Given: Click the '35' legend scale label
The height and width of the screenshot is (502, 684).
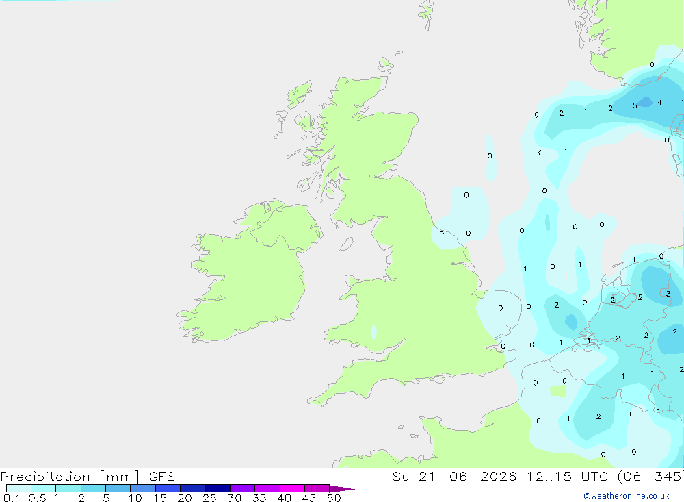Looking at the screenshot, I should [259, 498].
